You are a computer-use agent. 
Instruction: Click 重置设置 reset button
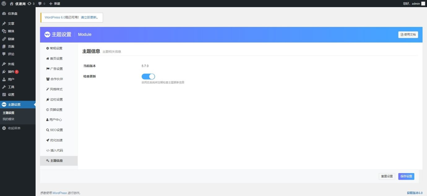point(387,176)
